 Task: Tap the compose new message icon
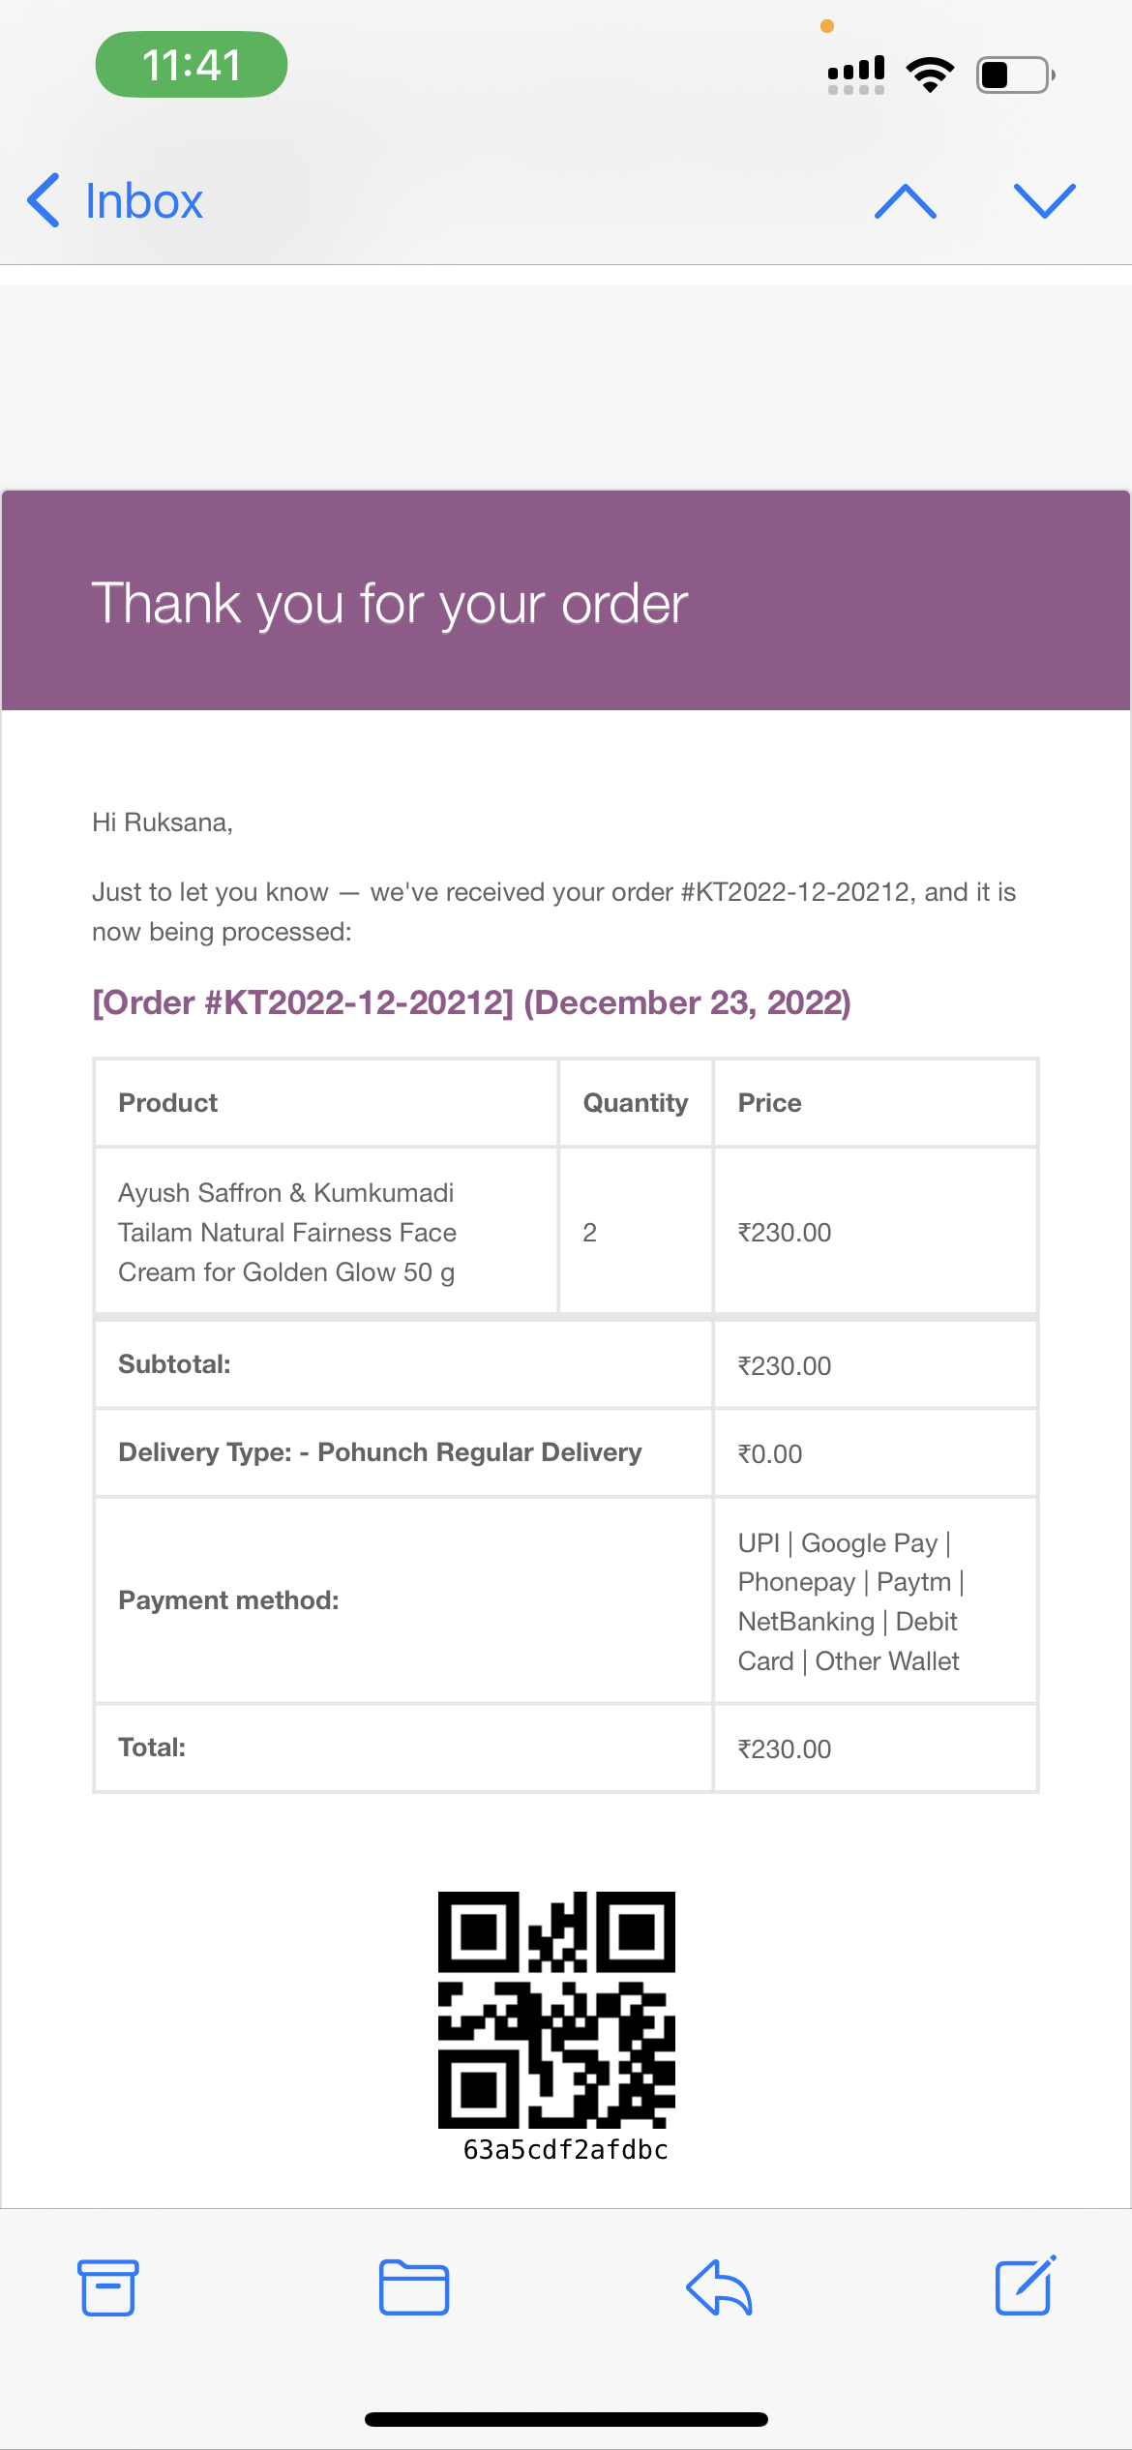1025,2286
